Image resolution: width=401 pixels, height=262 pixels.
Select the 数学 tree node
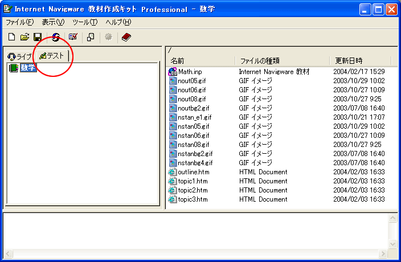[28, 68]
